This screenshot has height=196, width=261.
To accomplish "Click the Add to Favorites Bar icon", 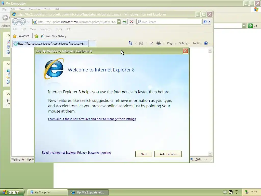I will click(36, 36).
